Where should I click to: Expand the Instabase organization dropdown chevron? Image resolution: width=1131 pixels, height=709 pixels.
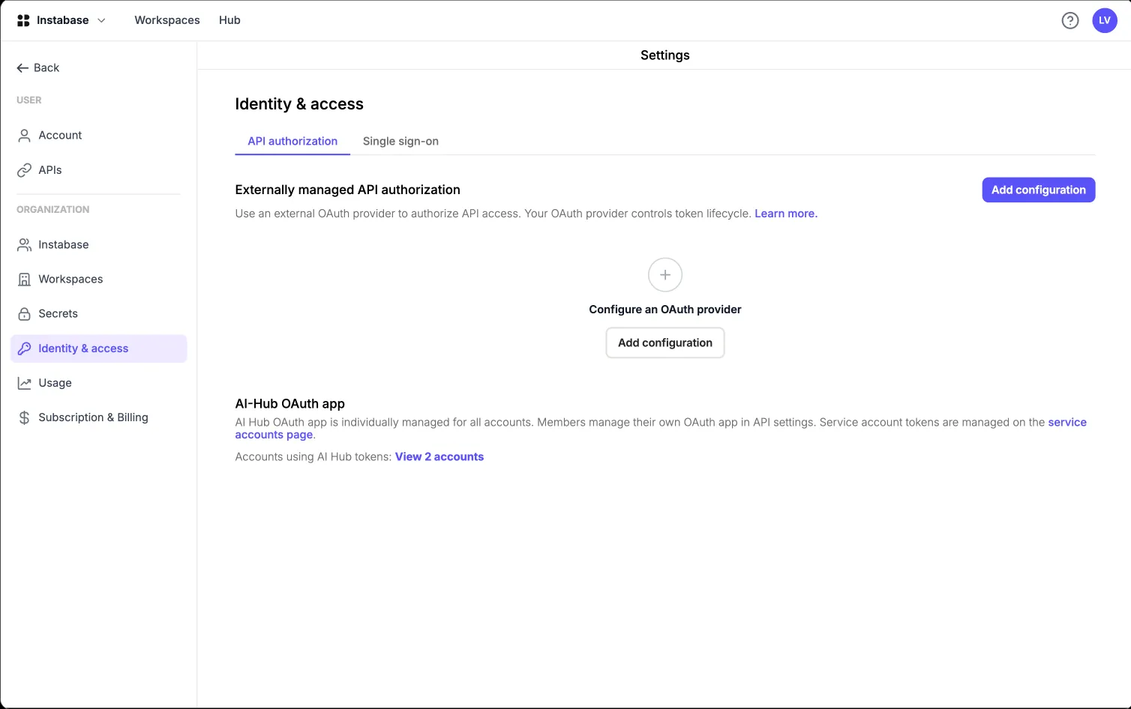[101, 20]
